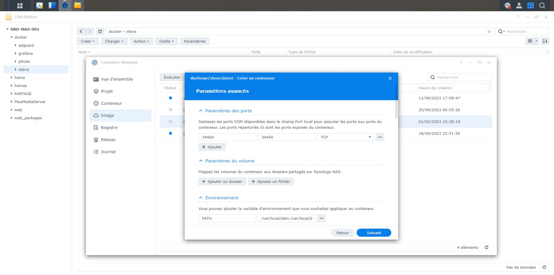554x275 pixels.
Task: Open the notifications bubble in the system bar
Action: [x=508, y=5]
